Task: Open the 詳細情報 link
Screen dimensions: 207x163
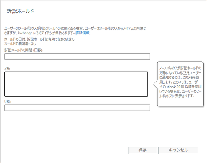Action: coord(82,33)
